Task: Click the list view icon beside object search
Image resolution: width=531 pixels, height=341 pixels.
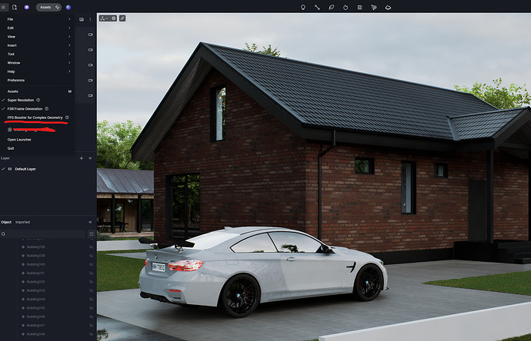Action: (91, 233)
